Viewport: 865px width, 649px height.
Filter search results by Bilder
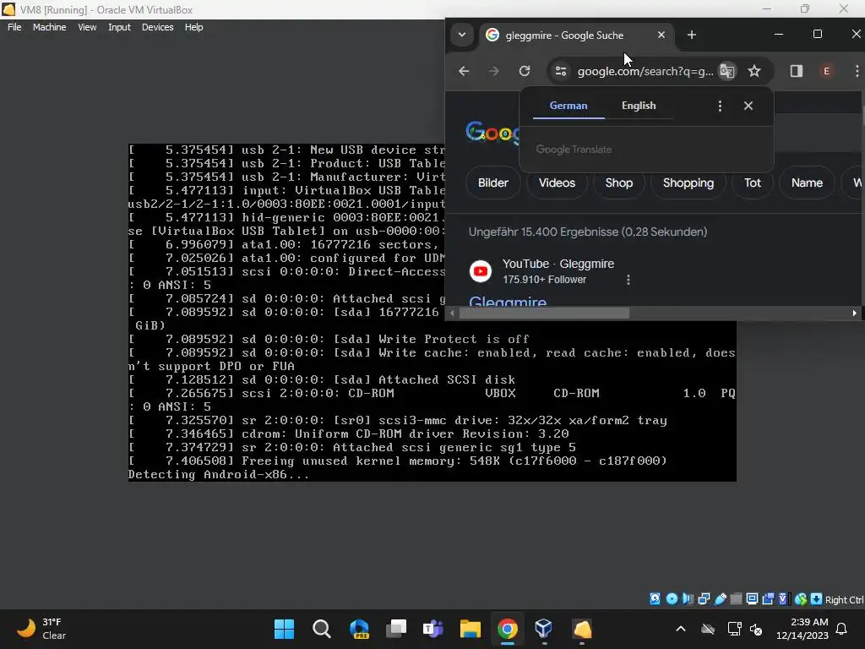click(x=492, y=183)
